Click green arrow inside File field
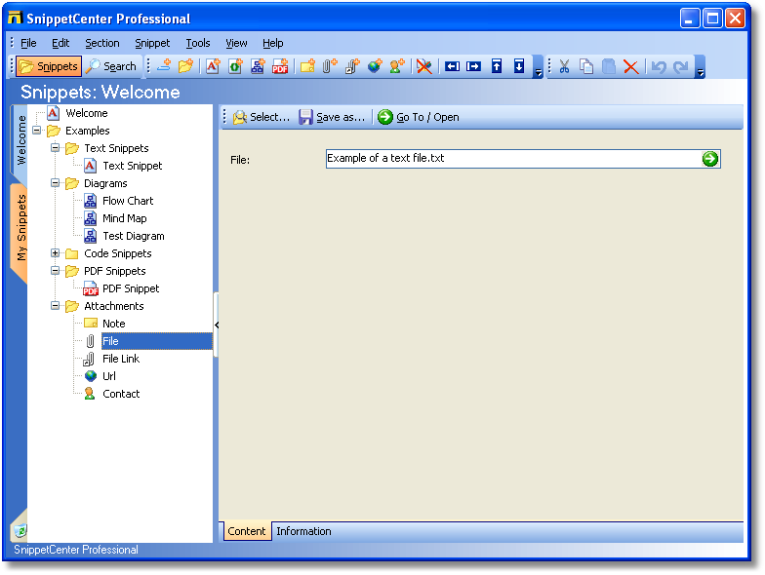765x575 pixels. tap(710, 158)
